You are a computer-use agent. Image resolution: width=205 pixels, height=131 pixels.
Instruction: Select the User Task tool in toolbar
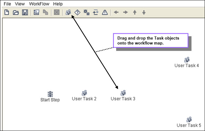(68, 12)
